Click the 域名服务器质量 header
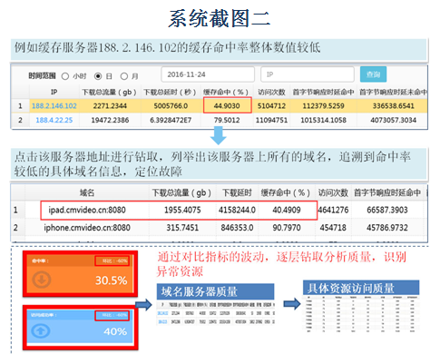Viewport: 440px width, 354px height. tap(215, 291)
